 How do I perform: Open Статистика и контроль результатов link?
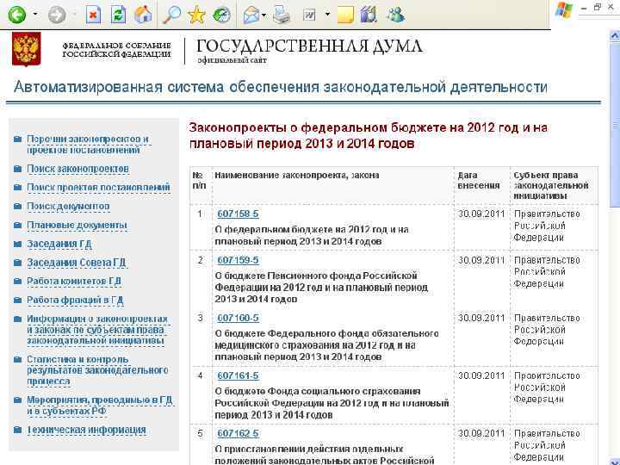(x=97, y=370)
